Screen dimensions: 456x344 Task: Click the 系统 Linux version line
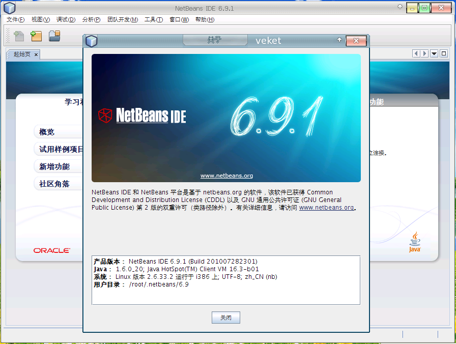pos(185,277)
